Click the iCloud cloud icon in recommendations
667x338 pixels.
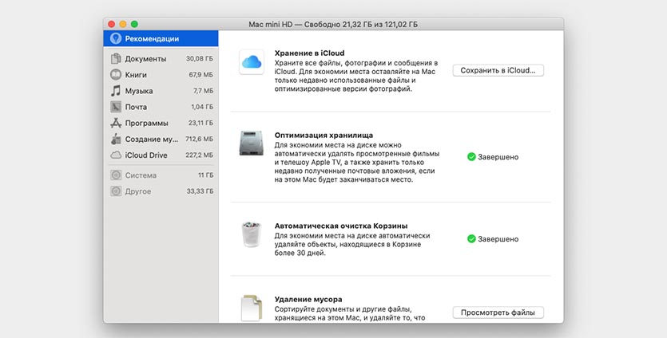click(251, 62)
